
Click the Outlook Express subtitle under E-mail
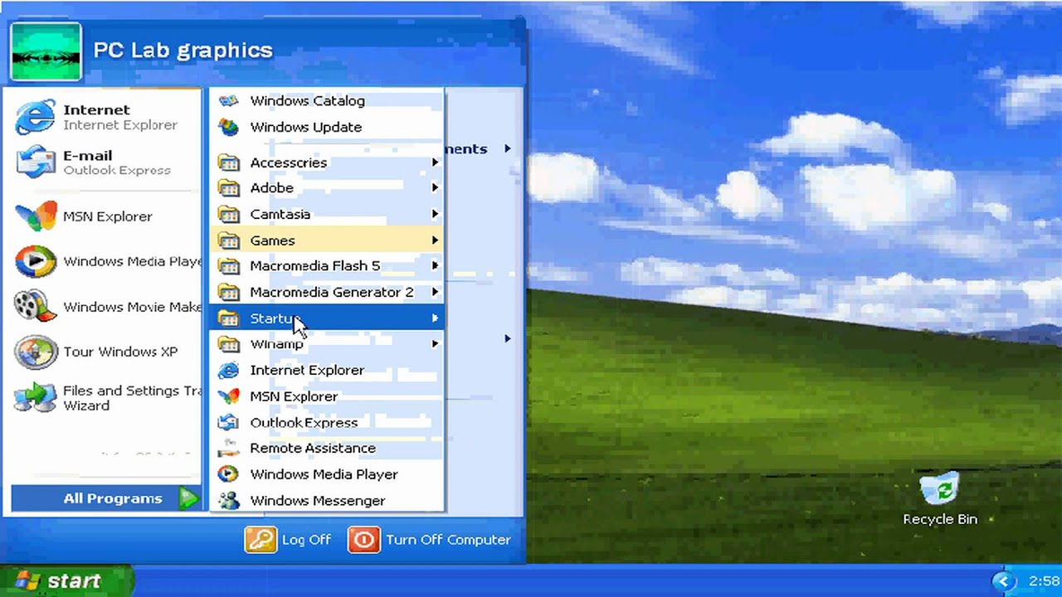117,170
